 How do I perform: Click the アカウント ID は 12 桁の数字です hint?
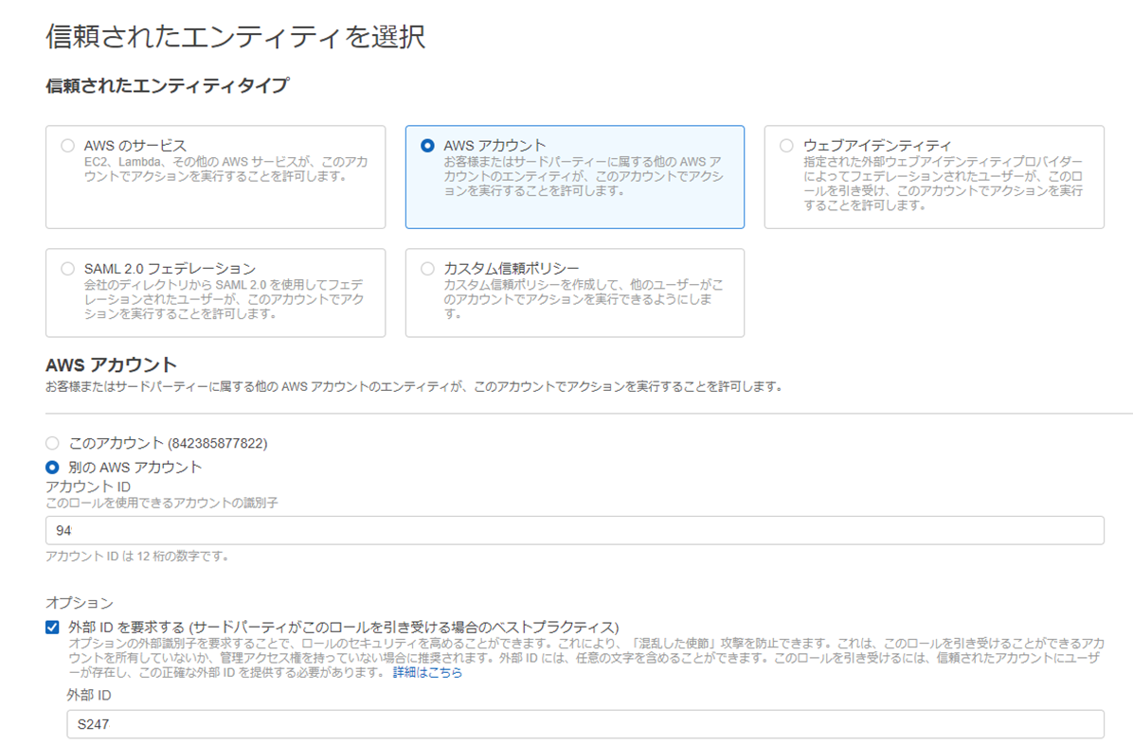[x=137, y=556]
